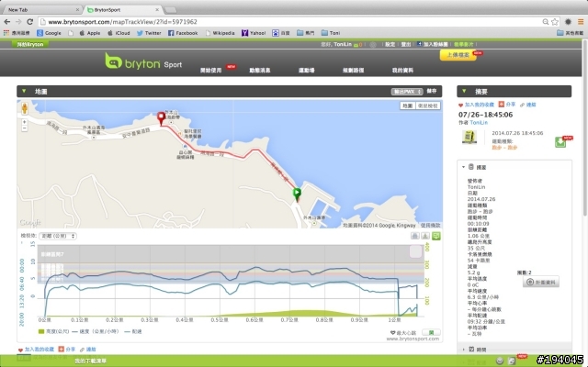Reload the page with refresh icon

pyautogui.click(x=30, y=22)
